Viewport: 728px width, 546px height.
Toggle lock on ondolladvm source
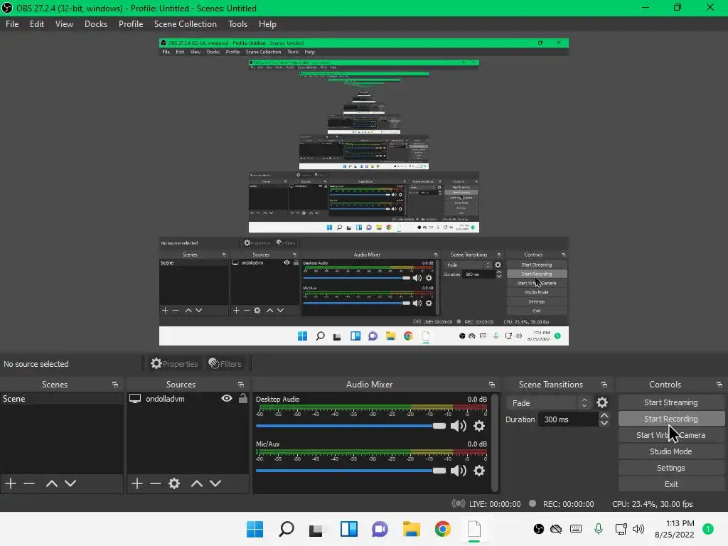click(243, 398)
